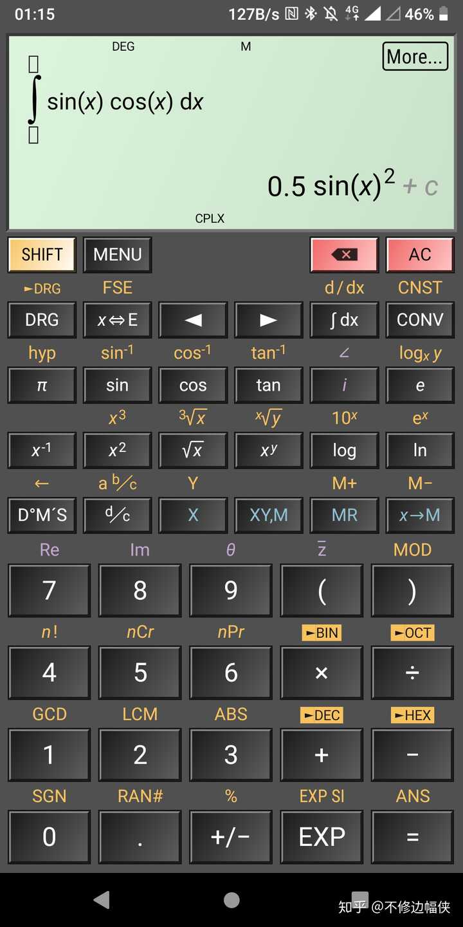Open the CONV conversions key
The width and height of the screenshot is (463, 927).
420,320
